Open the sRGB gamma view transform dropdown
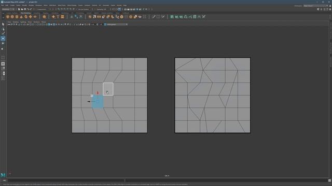Image resolution: width=332 pixels, height=186 pixels. [x=117, y=24]
